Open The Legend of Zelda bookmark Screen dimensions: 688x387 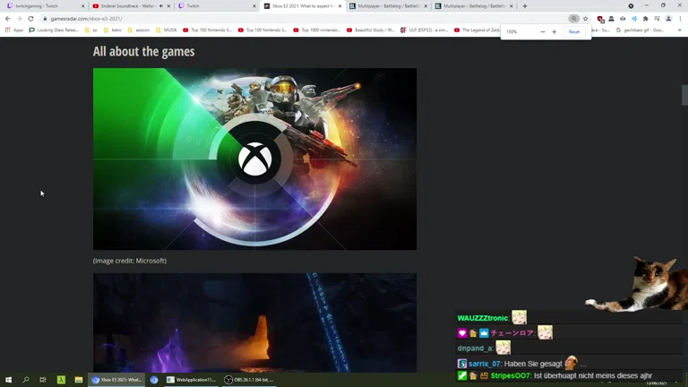[x=477, y=30]
